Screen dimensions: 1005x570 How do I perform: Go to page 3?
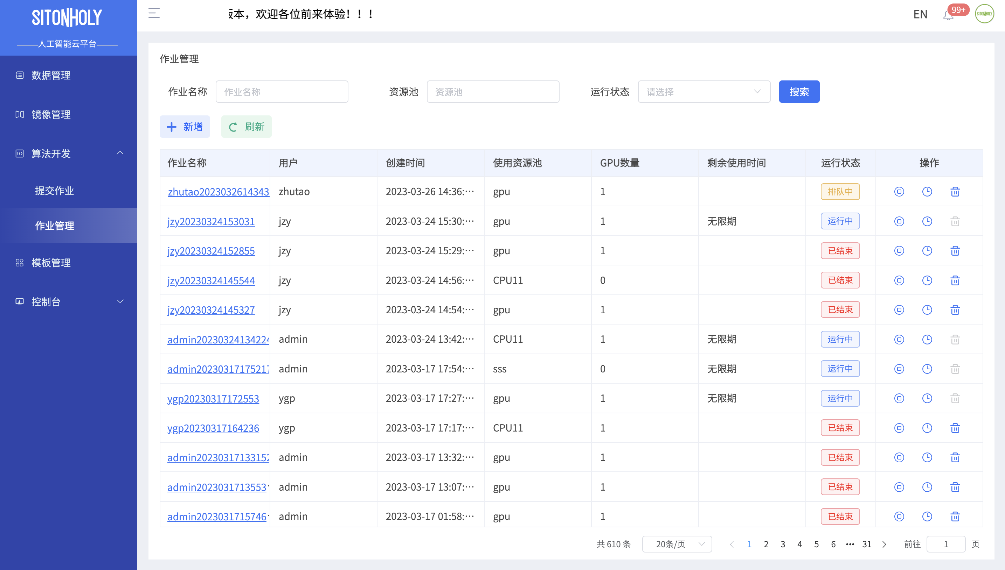point(783,544)
